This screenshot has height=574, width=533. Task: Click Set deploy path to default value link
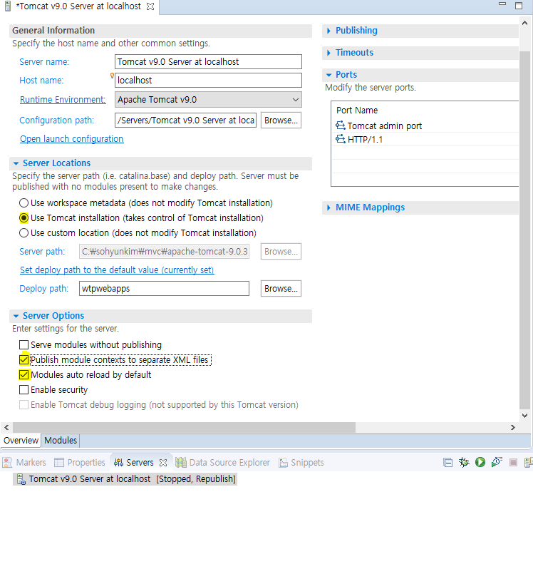[x=117, y=270]
